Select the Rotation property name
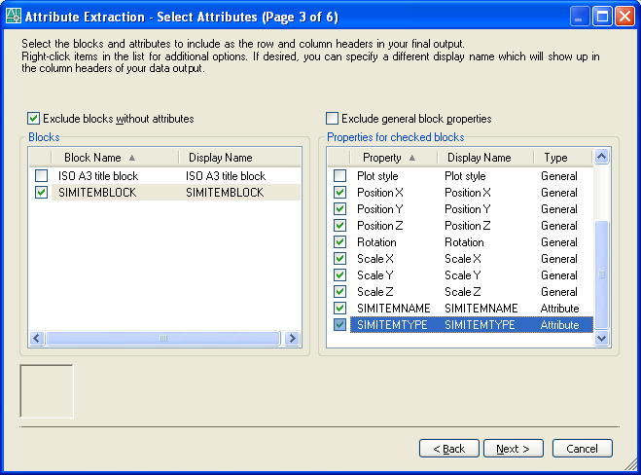The width and height of the screenshot is (641, 475). [x=376, y=242]
